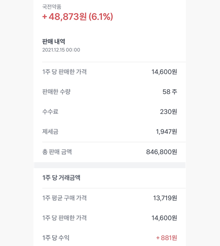Select the 총 판매 금액 label
Screen dimensions: 220x246
pos(57,152)
